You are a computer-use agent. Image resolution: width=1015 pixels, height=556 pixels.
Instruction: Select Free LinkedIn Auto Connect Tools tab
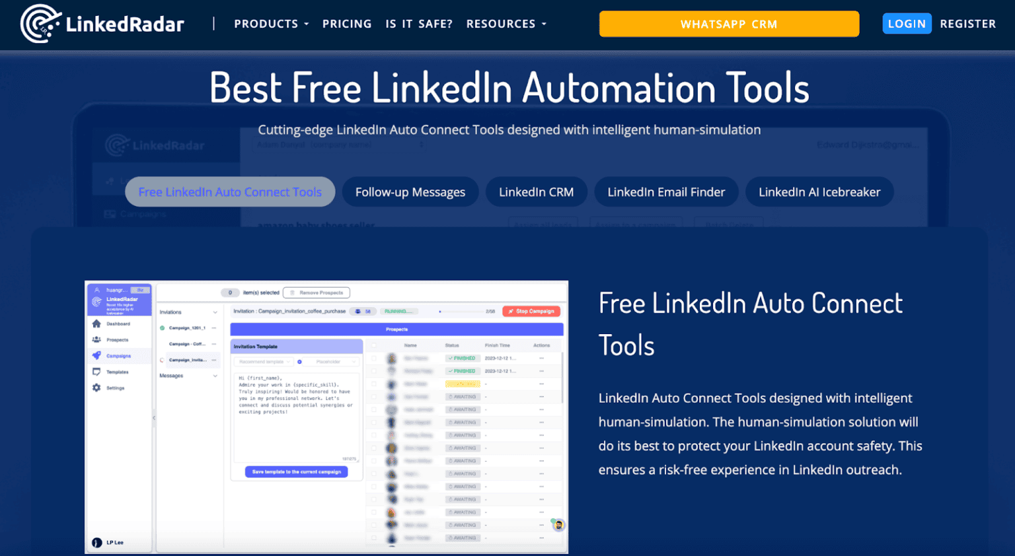pyautogui.click(x=230, y=192)
